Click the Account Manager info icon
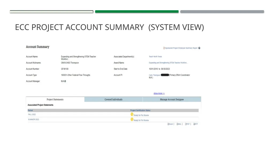Screen dimensions: 274x154 click(65, 81)
